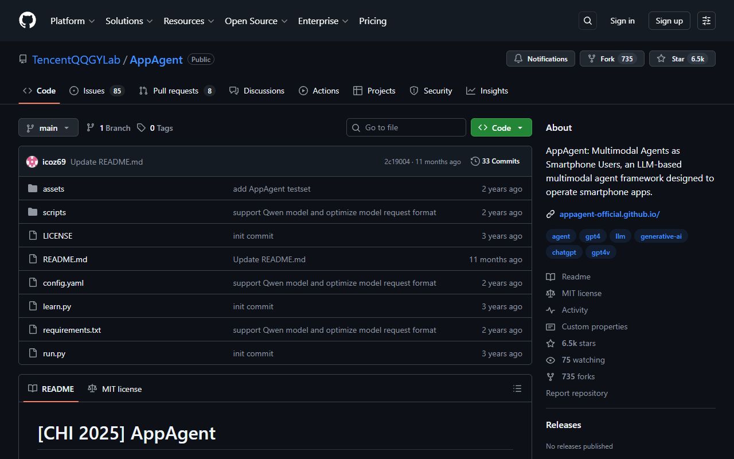Click the watching eye icon showing 75 watchers
This screenshot has width=734, height=459.
coord(550,360)
